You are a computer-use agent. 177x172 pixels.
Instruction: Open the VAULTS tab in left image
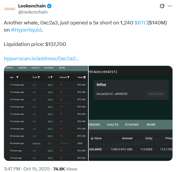(x=35, y=68)
